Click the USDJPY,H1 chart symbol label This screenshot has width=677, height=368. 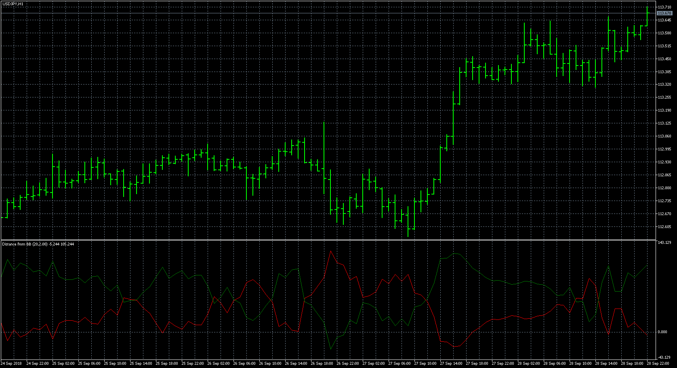[12, 4]
